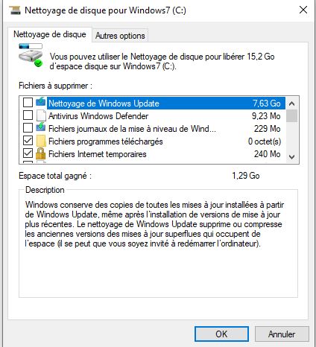Tick the Fichiers journaux de mise à niveau checkbox
This screenshot has width=316, height=347.
pyautogui.click(x=28, y=128)
